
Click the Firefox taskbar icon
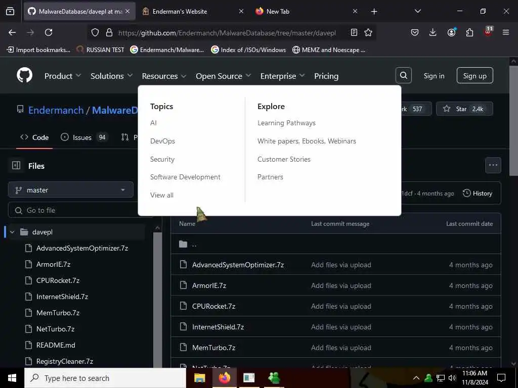click(x=224, y=378)
